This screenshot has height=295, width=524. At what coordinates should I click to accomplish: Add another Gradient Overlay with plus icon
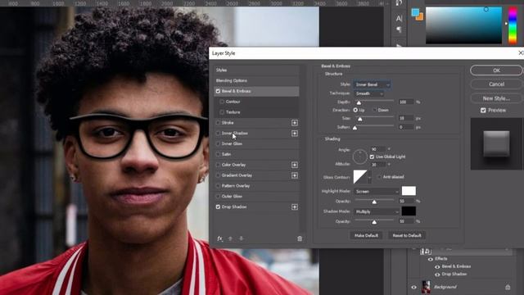[x=295, y=175]
